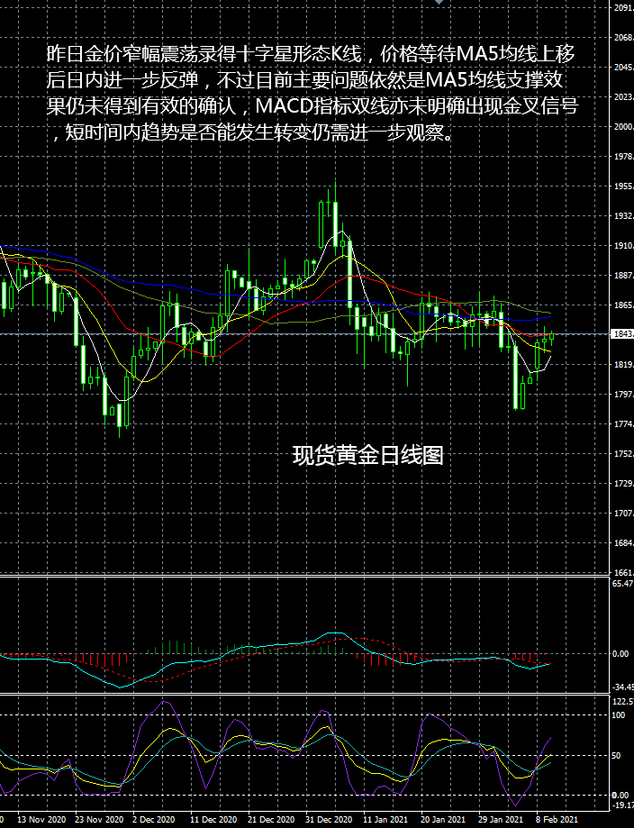Select the MACD zero level 0.00 label
The width and height of the screenshot is (634, 828).
click(620, 654)
